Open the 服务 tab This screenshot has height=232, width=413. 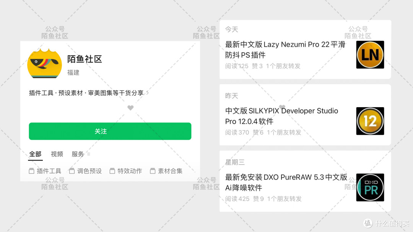[x=78, y=154]
